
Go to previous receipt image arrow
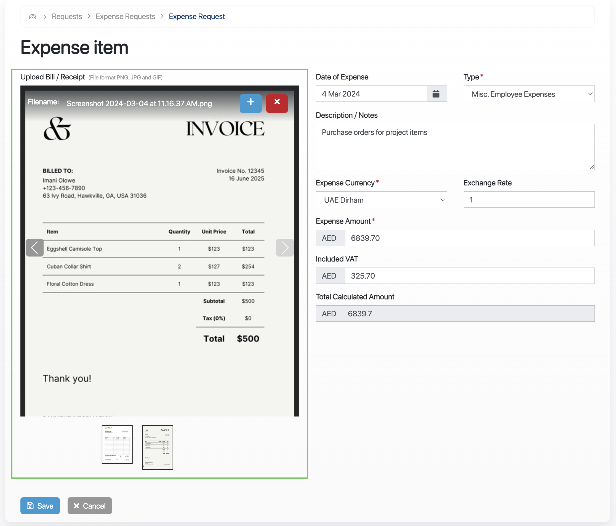[x=35, y=247]
